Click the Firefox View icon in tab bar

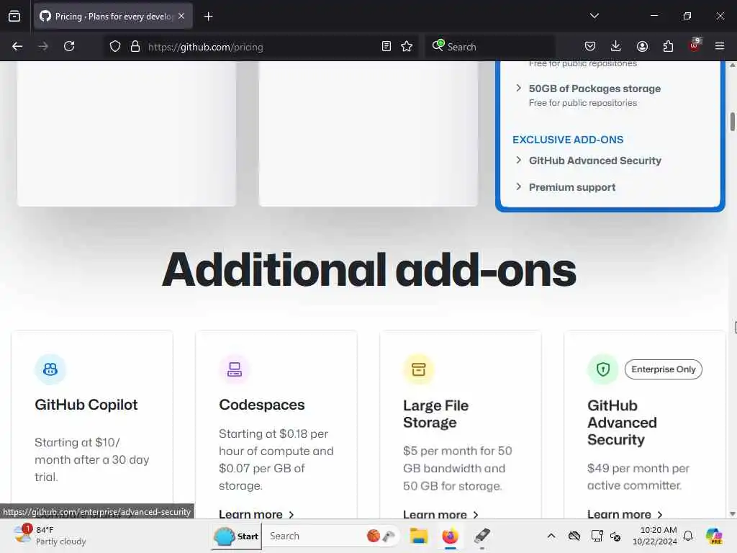click(x=14, y=16)
